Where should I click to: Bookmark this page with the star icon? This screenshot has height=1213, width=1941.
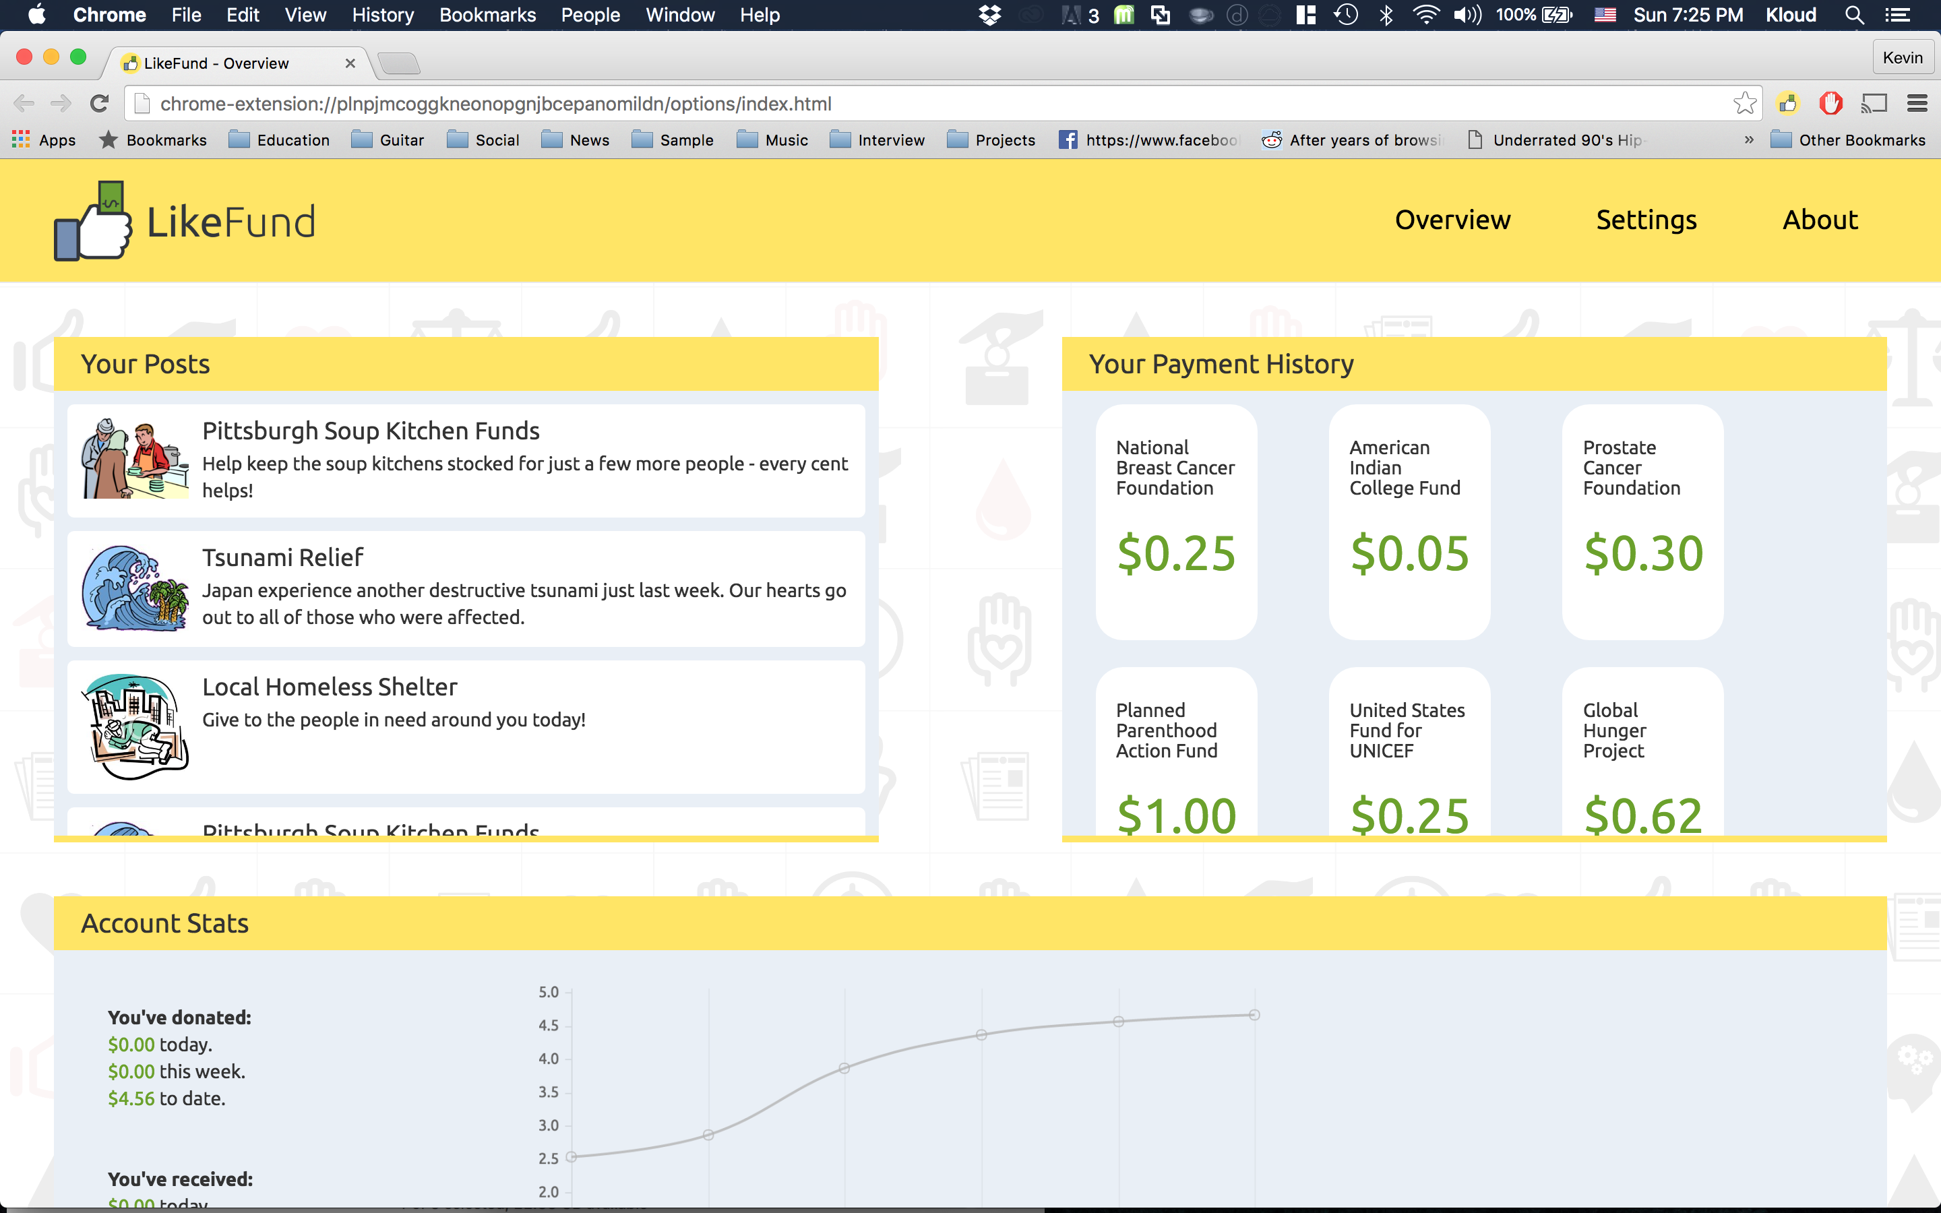(x=1744, y=104)
